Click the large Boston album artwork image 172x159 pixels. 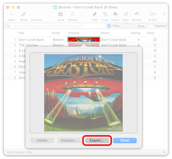point(83,93)
